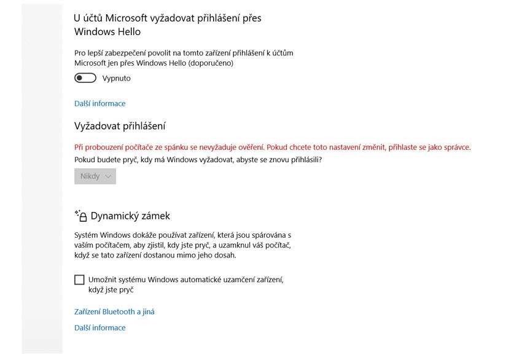Click the 'Vypnuto' label beside the switch
522x357 pixels.
coord(117,79)
